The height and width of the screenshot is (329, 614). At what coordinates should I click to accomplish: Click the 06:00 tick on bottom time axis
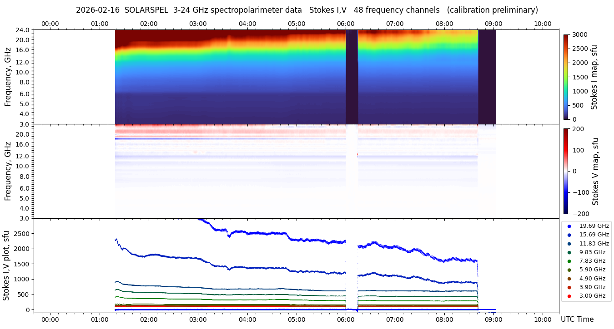click(346, 313)
